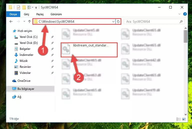This screenshot has width=192, height=129.
Task: Open the Customize Quick Access Toolbar dropdown
Action: pyautogui.click(x=36, y=8)
